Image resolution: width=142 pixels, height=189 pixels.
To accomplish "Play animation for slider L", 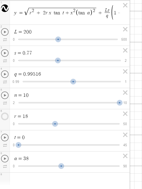I will (x=5, y=32).
